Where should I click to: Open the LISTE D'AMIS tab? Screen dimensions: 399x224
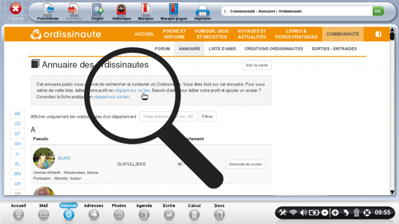pos(222,48)
